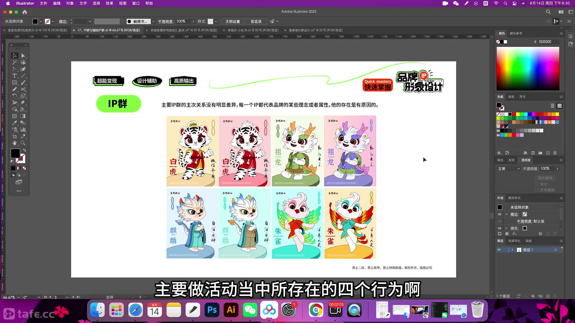Open 文件 menu
Screen dimensions: 575x323
[x=43, y=3]
